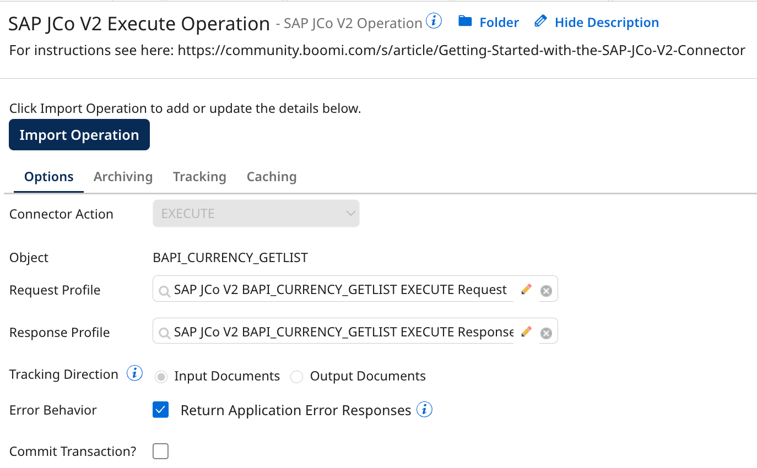Screen dimensions: 757x468
Task: Select the Output Documents radio button
Action: coord(296,376)
